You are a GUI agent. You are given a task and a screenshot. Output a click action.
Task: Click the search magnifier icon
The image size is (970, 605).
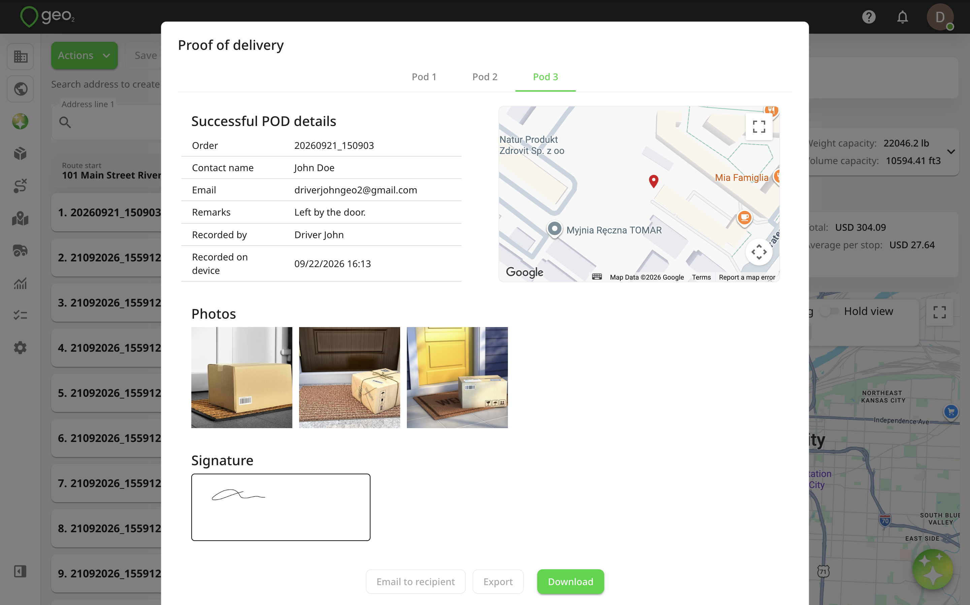(x=65, y=122)
